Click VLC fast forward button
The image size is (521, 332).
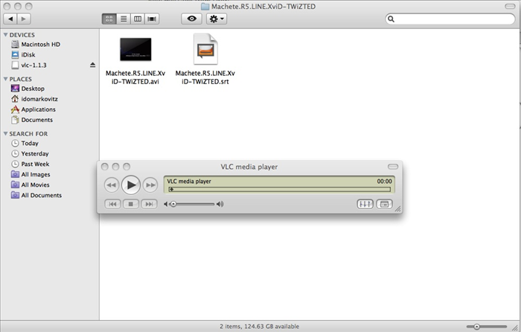point(150,185)
